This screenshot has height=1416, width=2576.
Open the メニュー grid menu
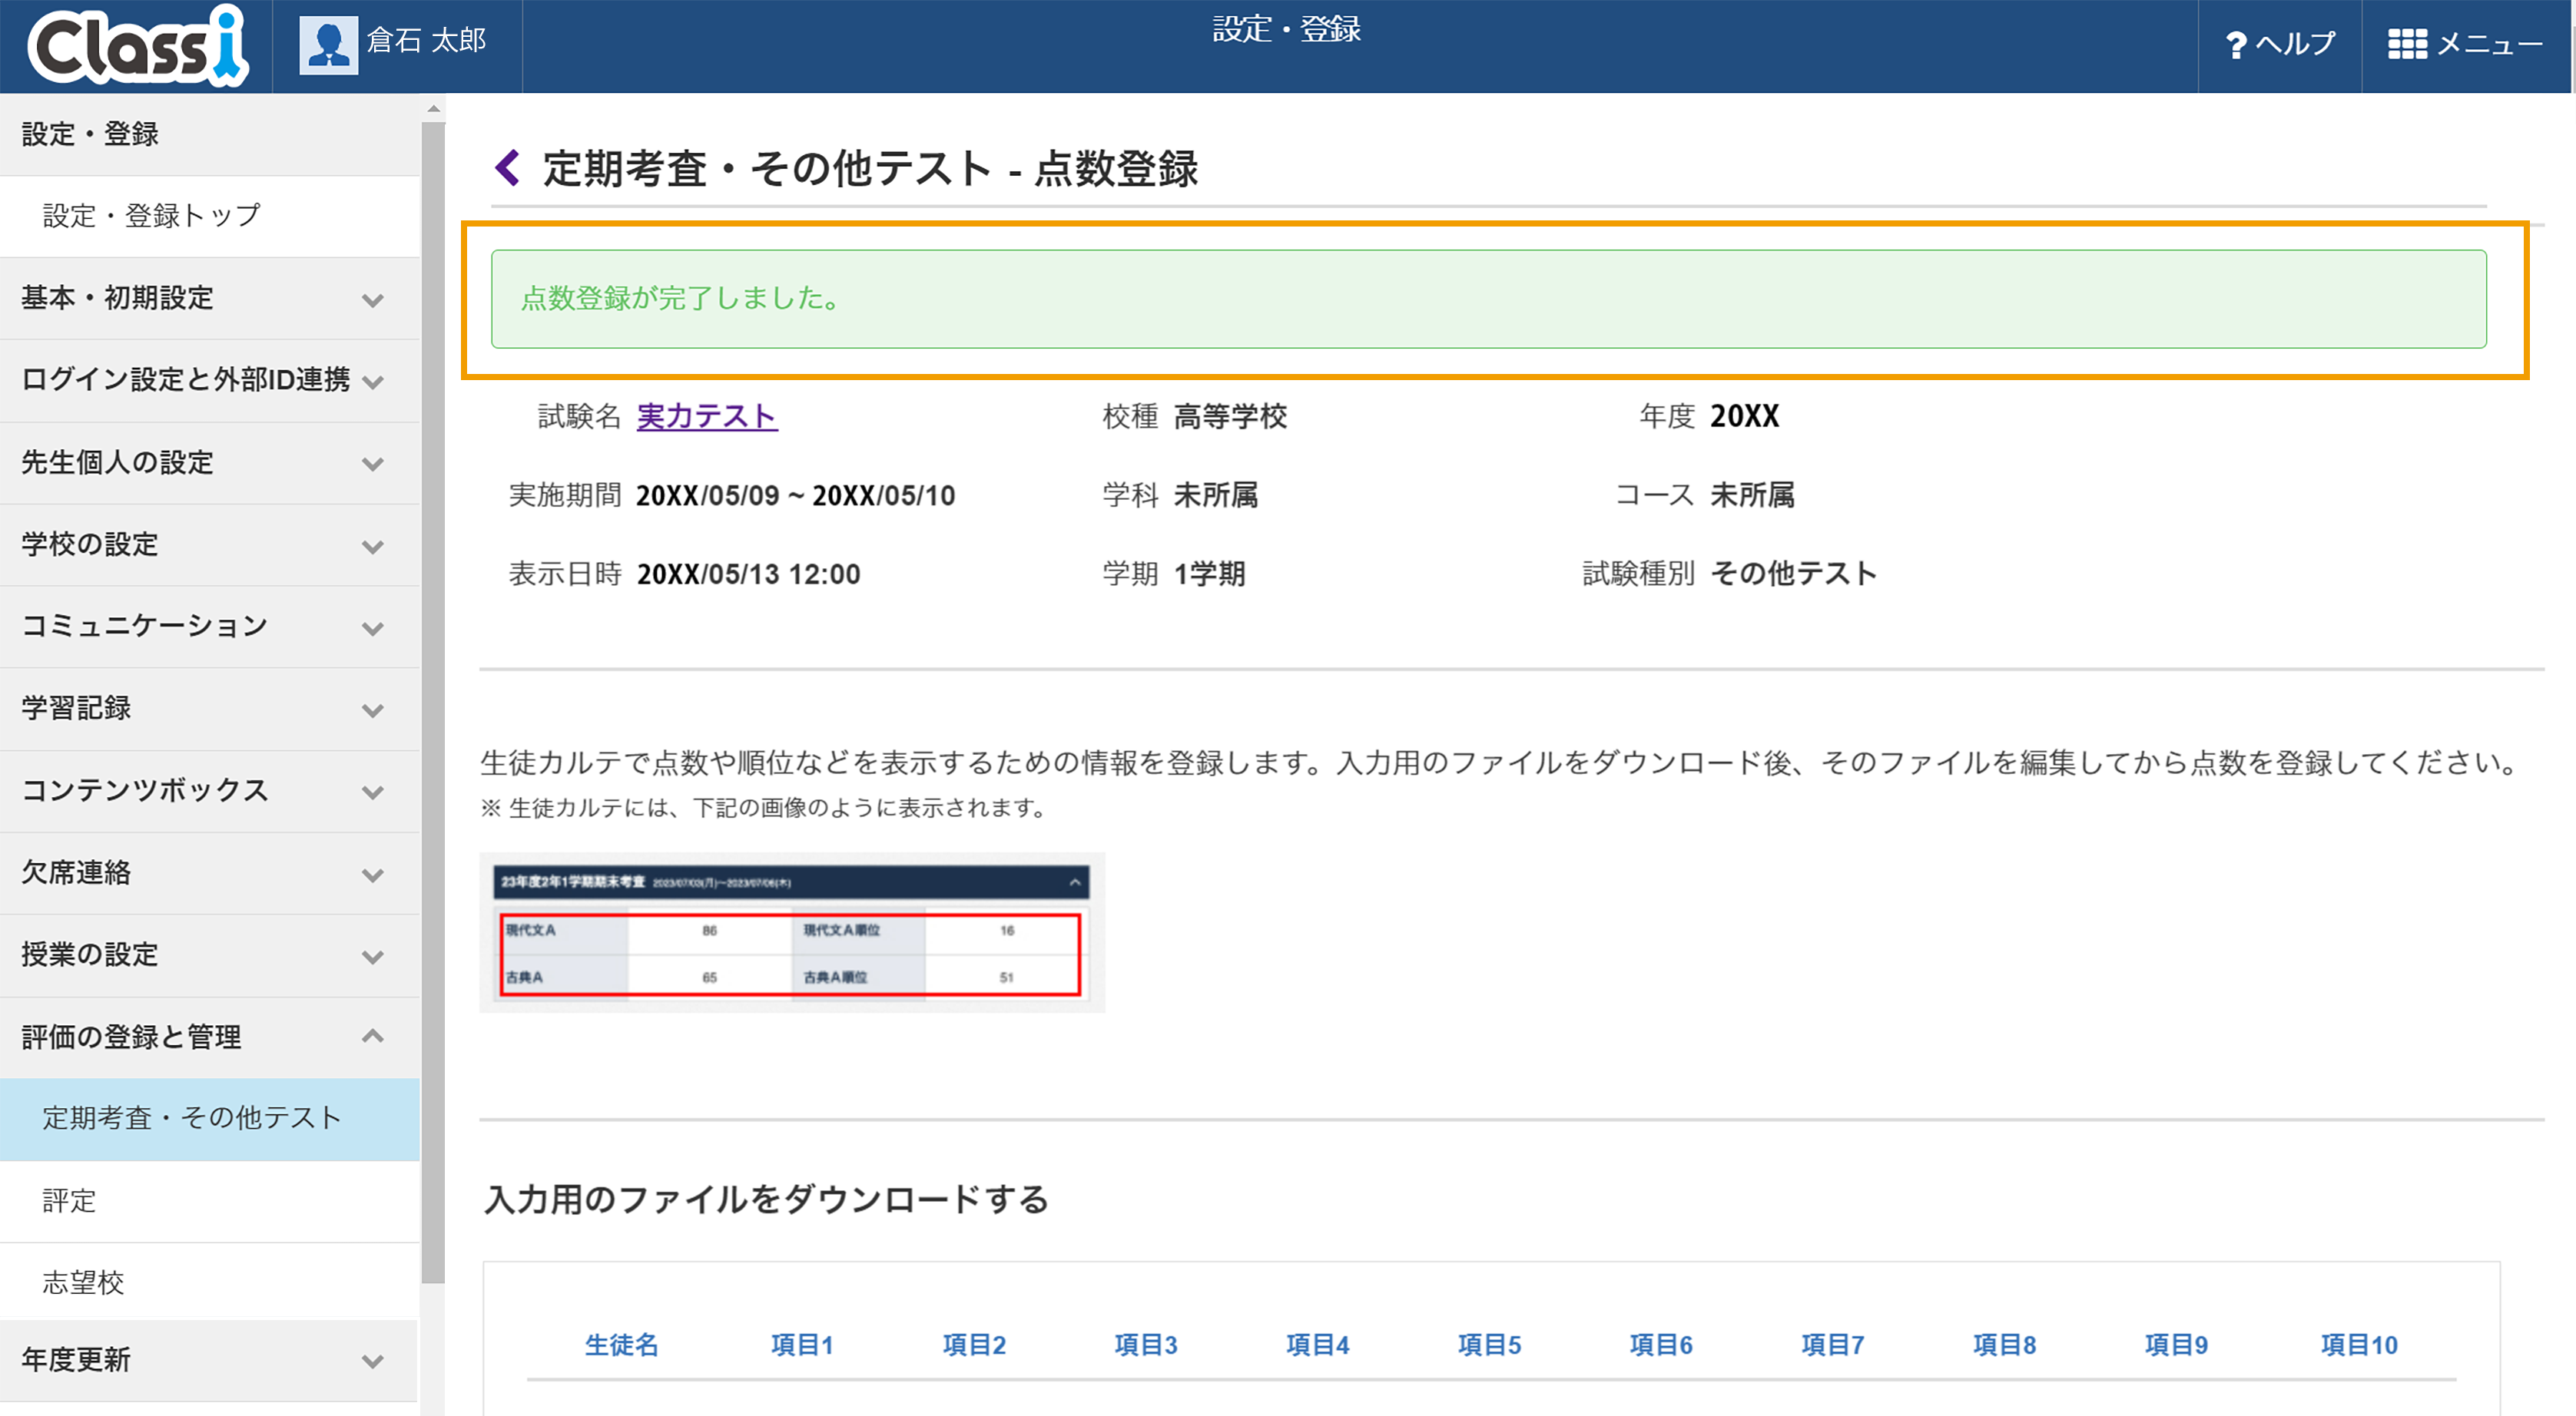(x=2464, y=45)
